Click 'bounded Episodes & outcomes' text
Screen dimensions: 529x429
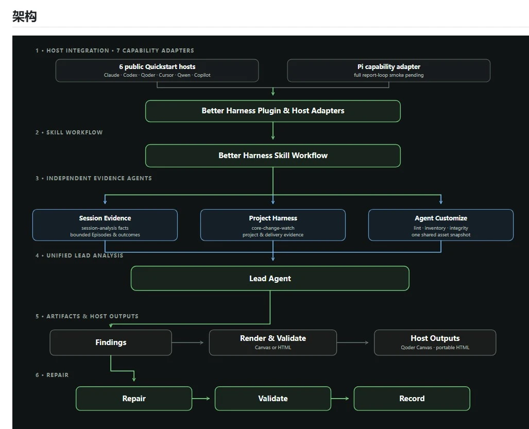pyautogui.click(x=105, y=235)
